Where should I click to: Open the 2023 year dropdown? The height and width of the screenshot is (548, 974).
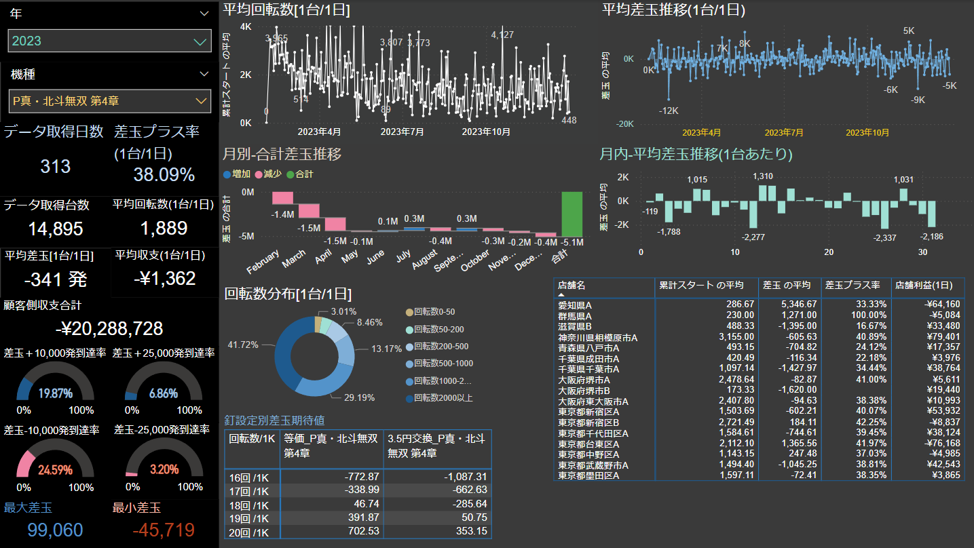click(109, 41)
